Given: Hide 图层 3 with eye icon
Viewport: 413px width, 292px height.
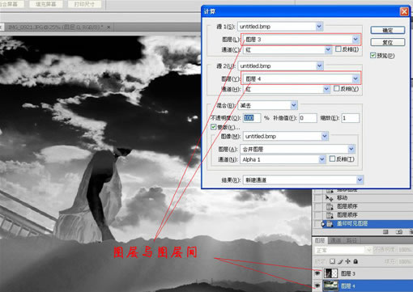Looking at the screenshot, I should 317,273.
